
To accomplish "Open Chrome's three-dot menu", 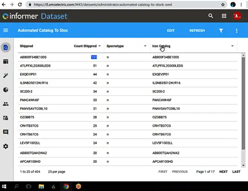I will [241, 4].
